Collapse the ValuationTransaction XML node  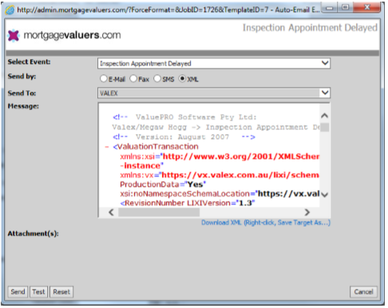(x=107, y=147)
